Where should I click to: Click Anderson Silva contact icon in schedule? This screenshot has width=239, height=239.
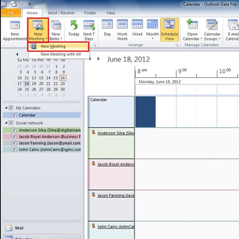pos(94,132)
